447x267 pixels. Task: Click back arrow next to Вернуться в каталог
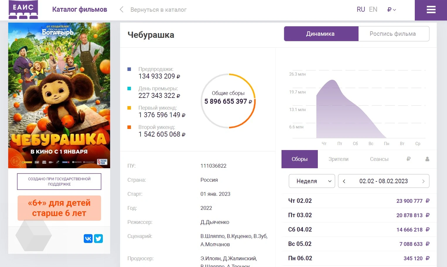[x=122, y=10]
